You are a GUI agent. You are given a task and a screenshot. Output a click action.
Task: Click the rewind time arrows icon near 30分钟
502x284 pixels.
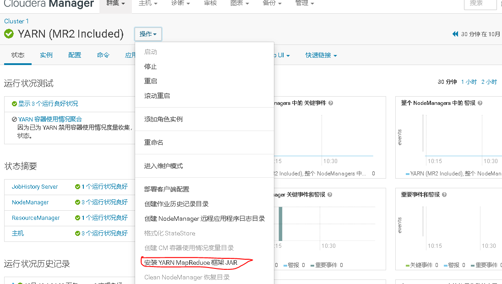454,33
